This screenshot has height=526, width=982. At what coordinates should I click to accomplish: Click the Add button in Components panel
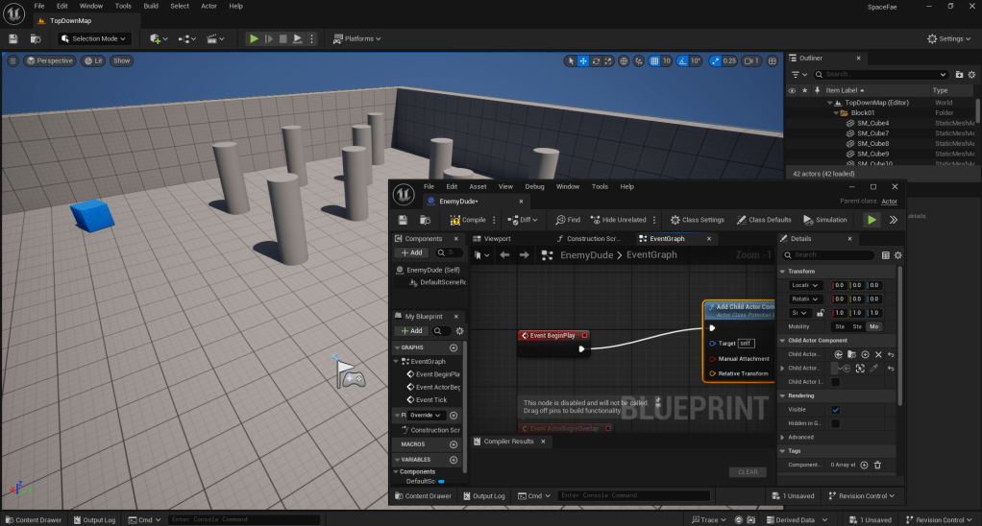(x=411, y=253)
